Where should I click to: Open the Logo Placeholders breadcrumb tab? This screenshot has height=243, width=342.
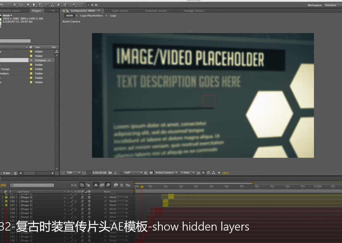pyautogui.click(x=92, y=16)
